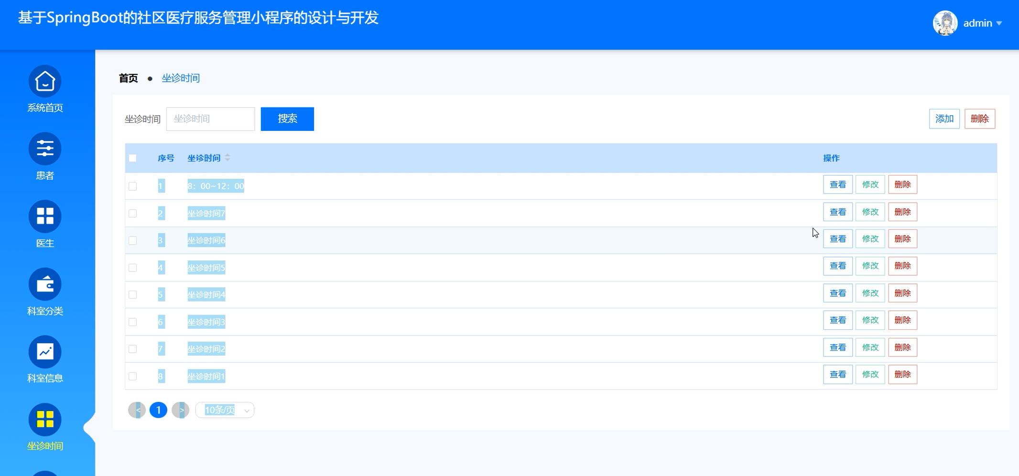Image resolution: width=1019 pixels, height=476 pixels.
Task: Click 修改 for row 坐诊时间4
Action: 870,293
